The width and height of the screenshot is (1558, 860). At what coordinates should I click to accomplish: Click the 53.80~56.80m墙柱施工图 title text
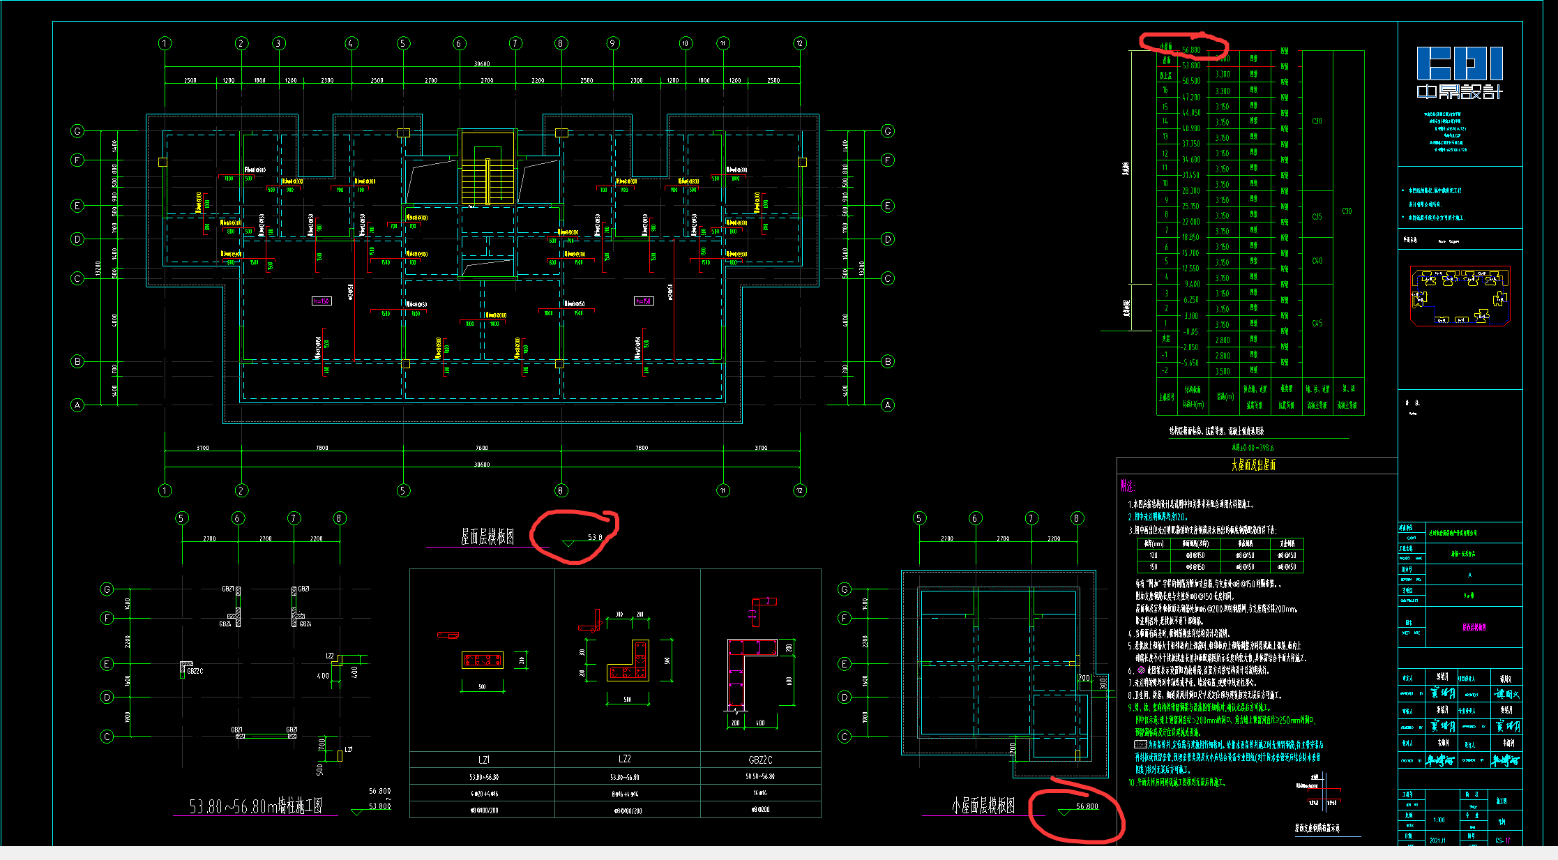(x=256, y=806)
